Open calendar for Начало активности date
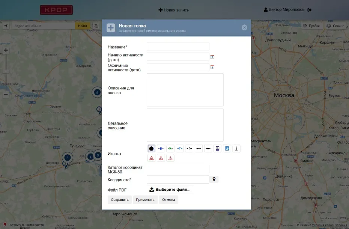The image size is (349, 229). 212,57
